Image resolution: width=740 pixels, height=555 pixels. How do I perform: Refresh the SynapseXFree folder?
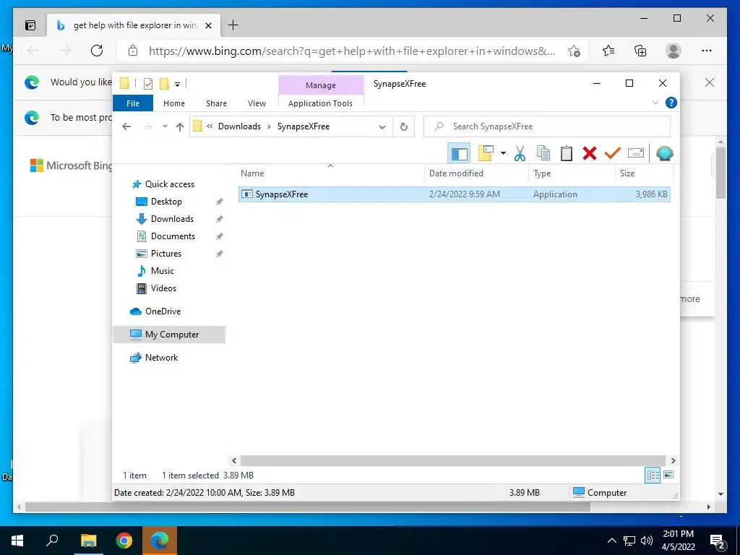coord(403,126)
